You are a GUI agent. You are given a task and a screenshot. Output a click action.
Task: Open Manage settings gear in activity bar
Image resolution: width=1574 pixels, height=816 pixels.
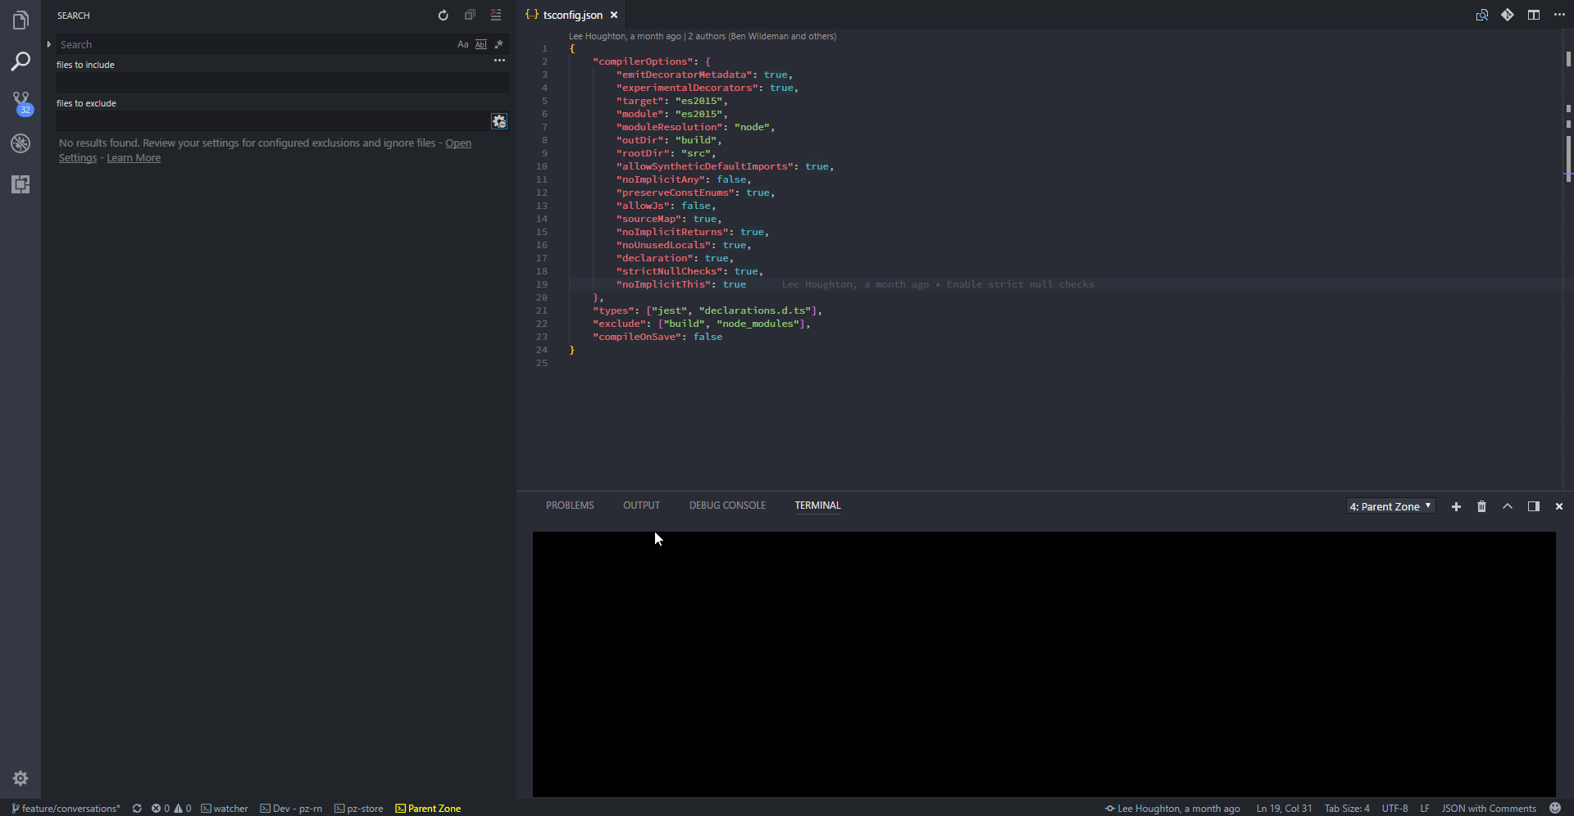coord(20,778)
